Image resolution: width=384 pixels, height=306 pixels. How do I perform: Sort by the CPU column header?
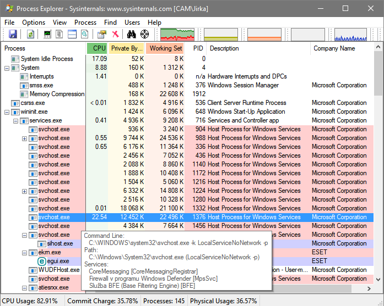pyautogui.click(x=98, y=48)
